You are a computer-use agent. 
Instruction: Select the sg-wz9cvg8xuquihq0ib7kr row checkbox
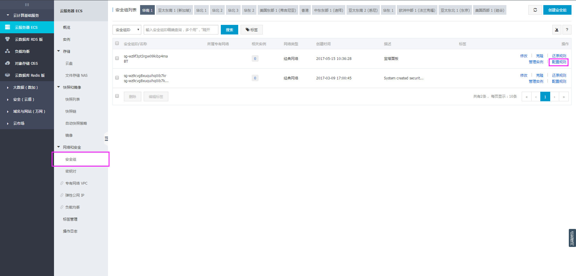coord(117,78)
